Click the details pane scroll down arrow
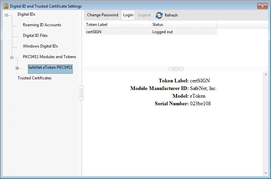 (x=266, y=173)
